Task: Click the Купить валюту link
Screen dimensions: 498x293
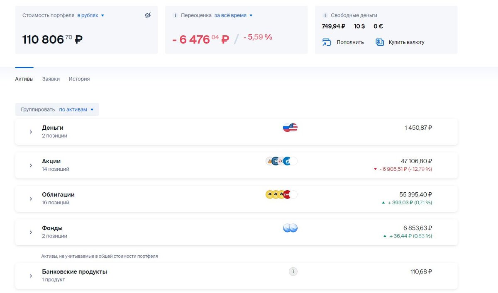Action: point(406,42)
